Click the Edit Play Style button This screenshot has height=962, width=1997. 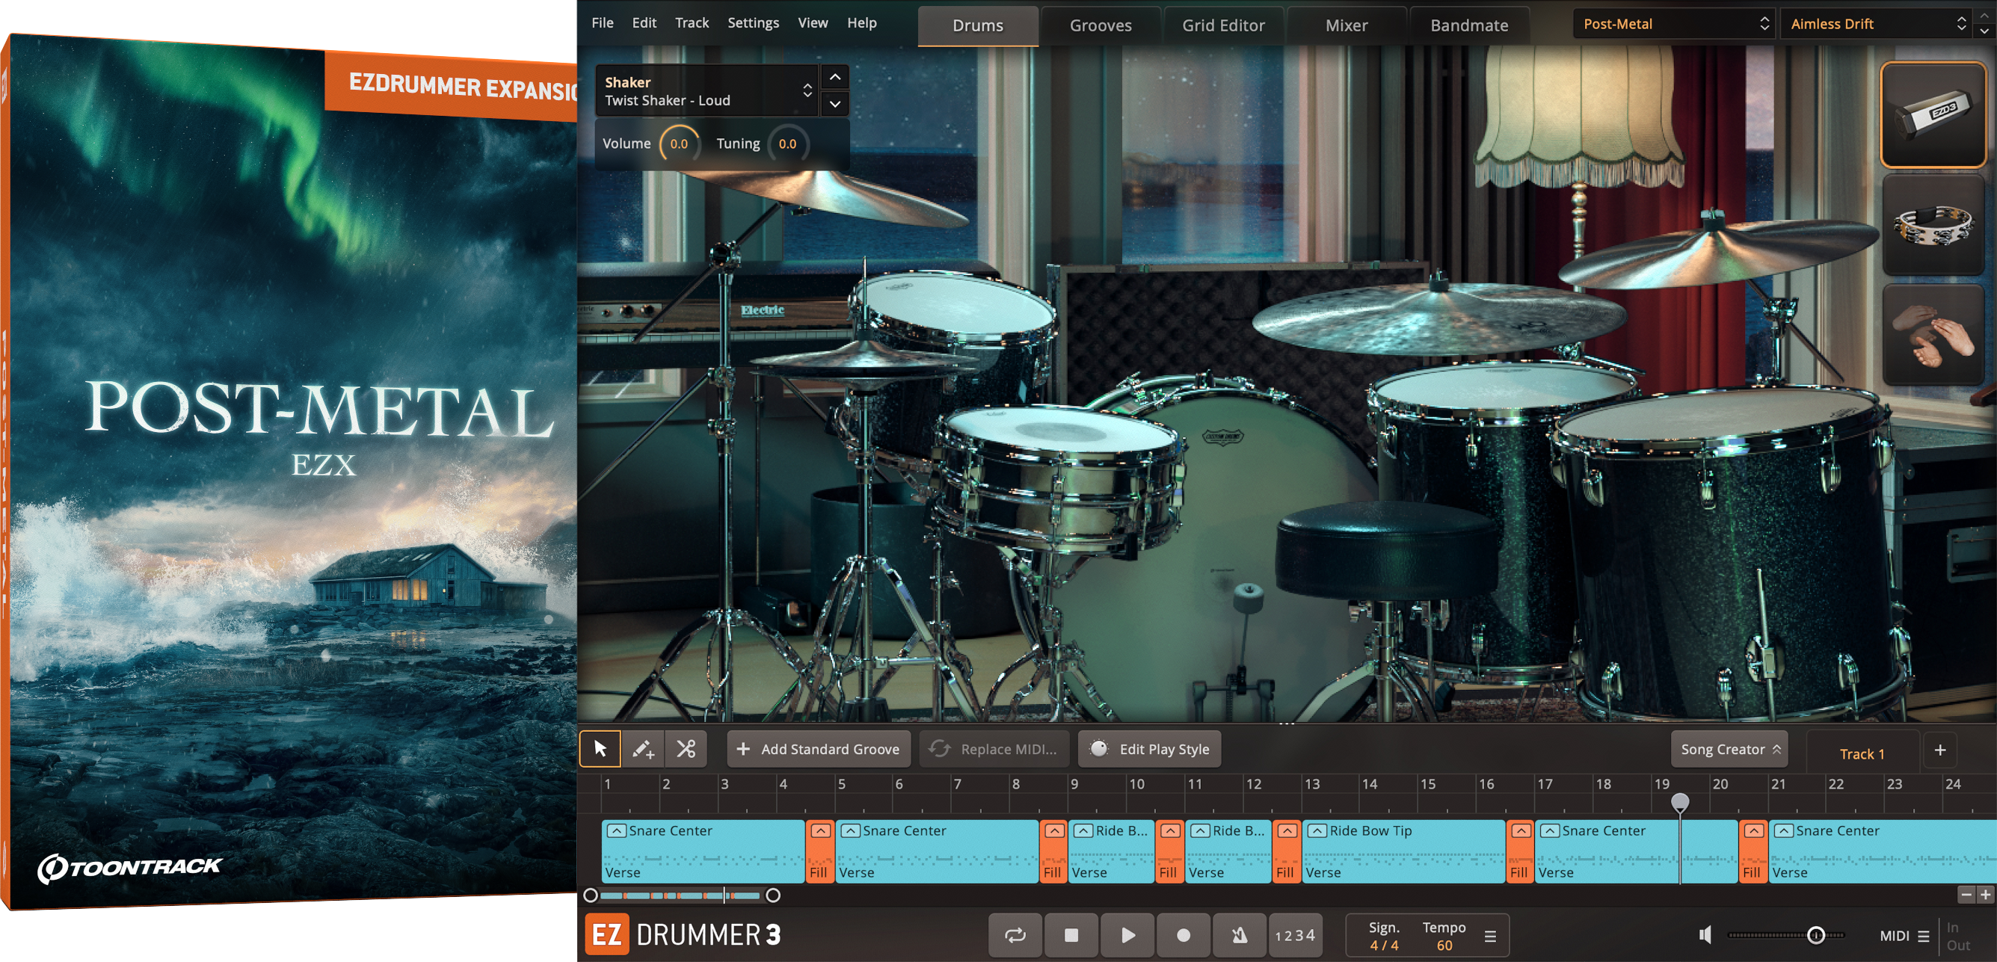(x=1149, y=749)
